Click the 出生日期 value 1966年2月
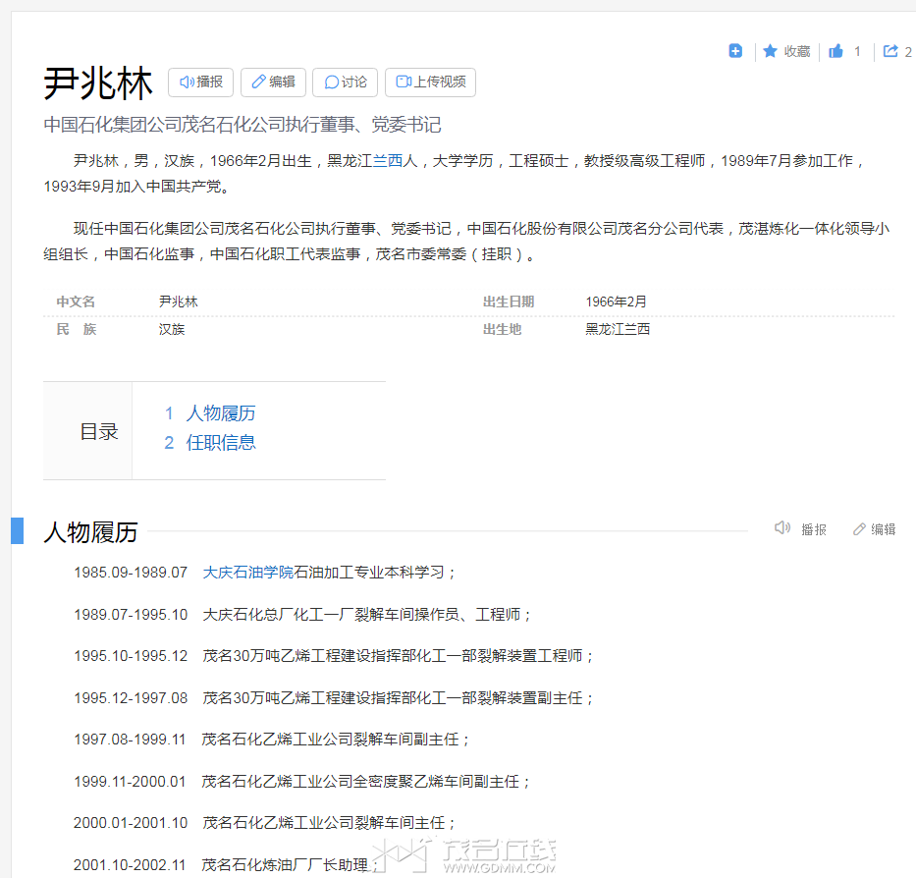The width and height of the screenshot is (916, 878). click(616, 302)
